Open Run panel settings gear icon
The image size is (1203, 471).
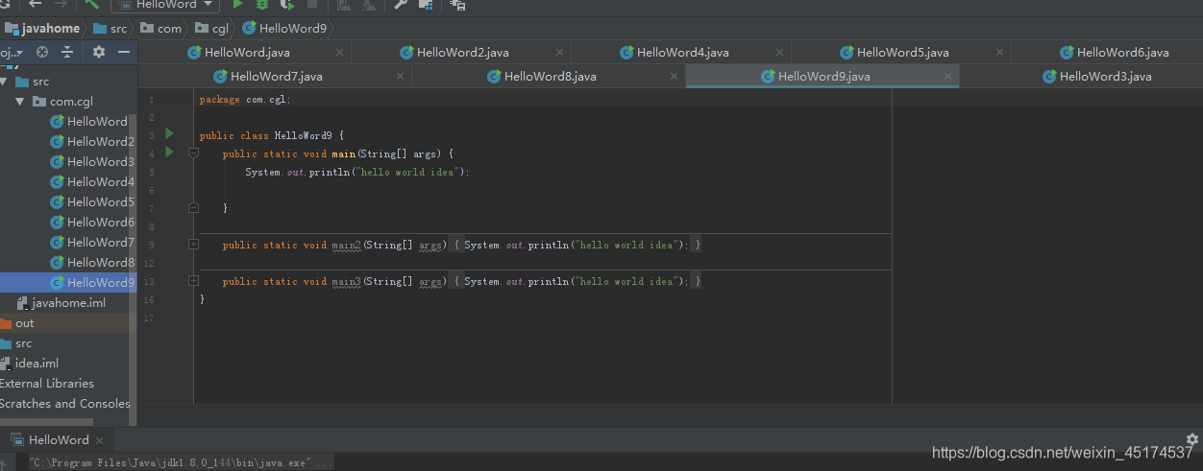[x=1192, y=439]
